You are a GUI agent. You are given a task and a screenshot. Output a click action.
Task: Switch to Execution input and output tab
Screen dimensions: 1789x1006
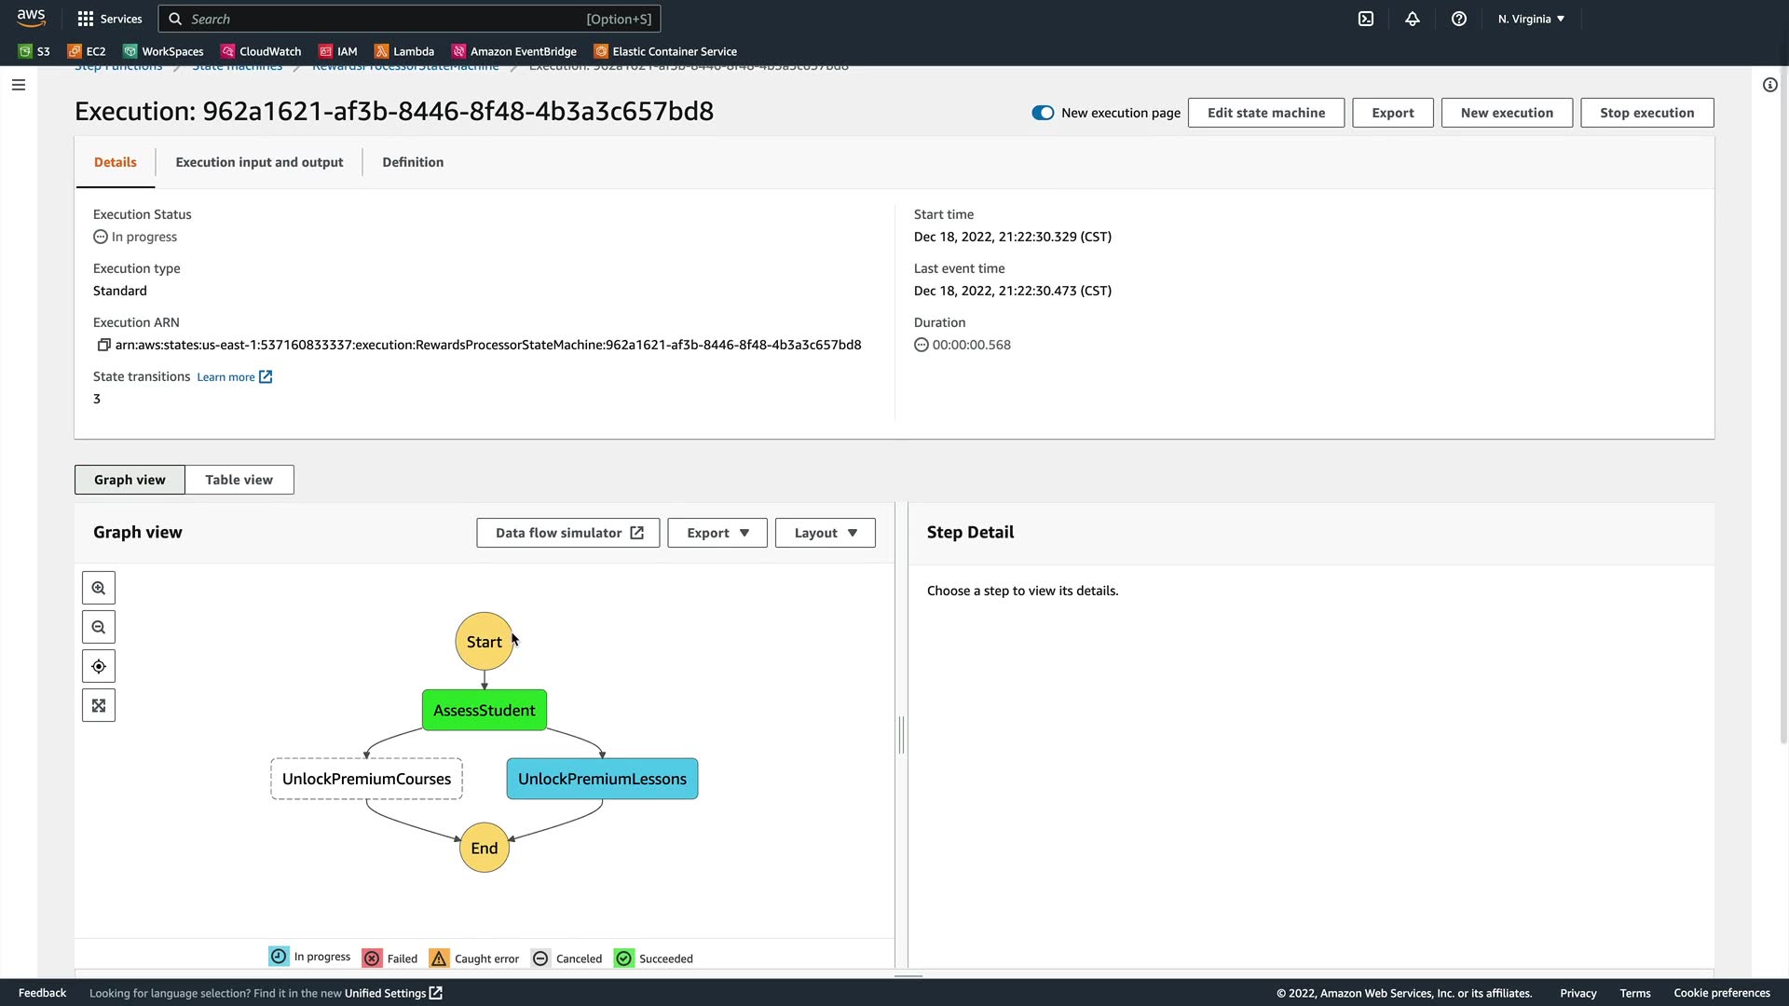pos(259,162)
